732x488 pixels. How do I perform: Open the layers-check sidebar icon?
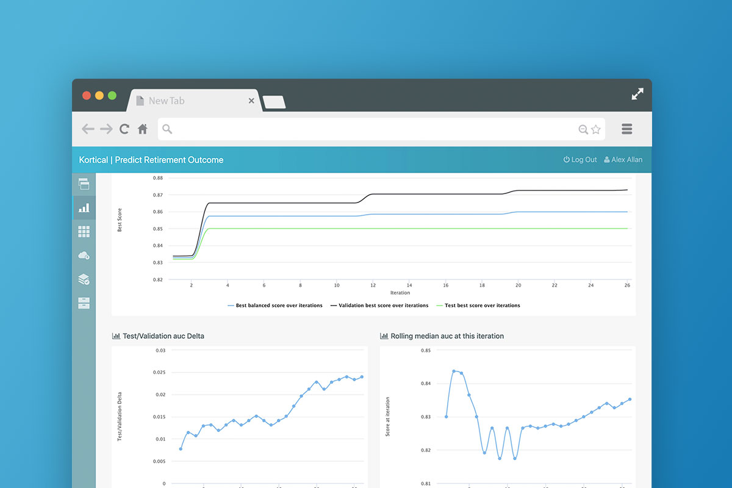tap(84, 279)
